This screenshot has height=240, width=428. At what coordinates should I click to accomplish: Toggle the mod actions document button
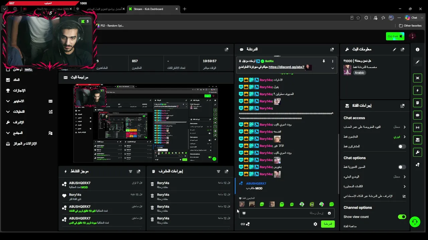tap(417, 103)
